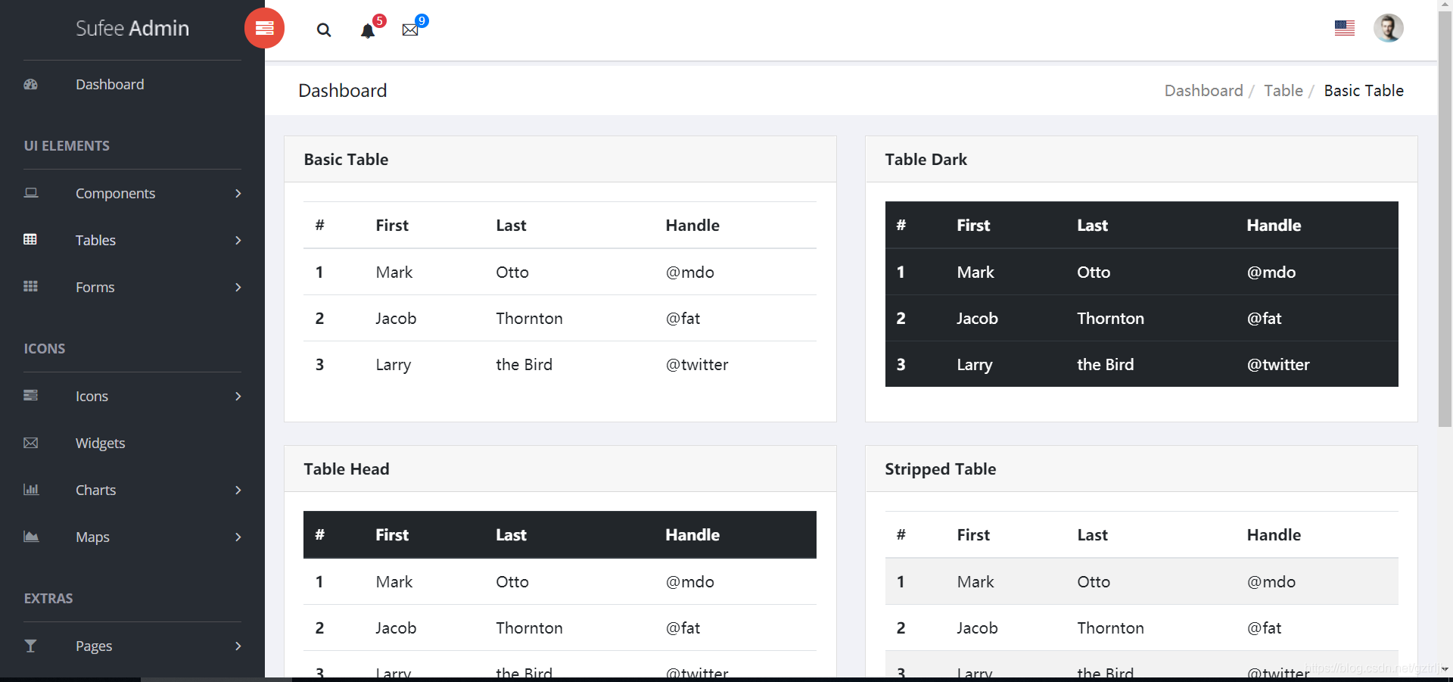Click the Dashboard gauge icon in sidebar

[30, 84]
